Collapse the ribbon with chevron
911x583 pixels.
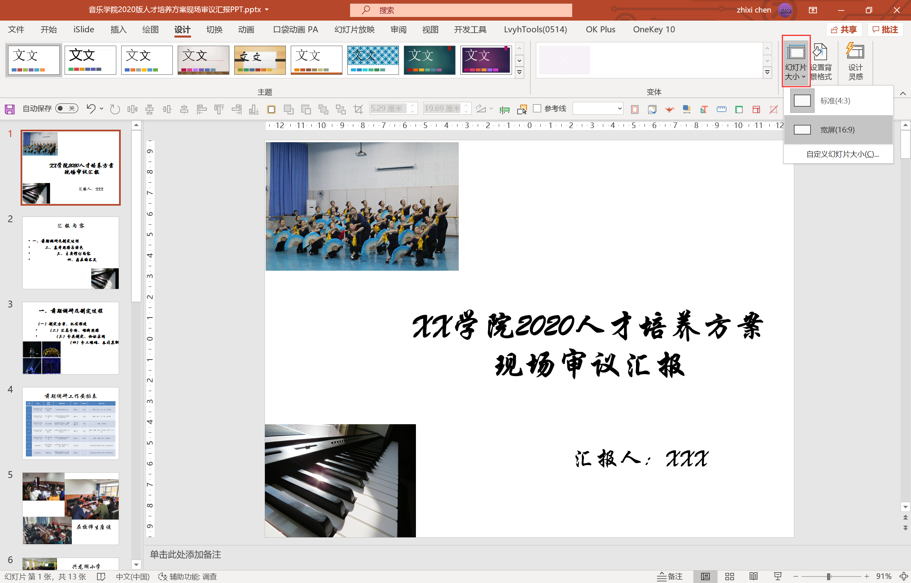tap(903, 94)
